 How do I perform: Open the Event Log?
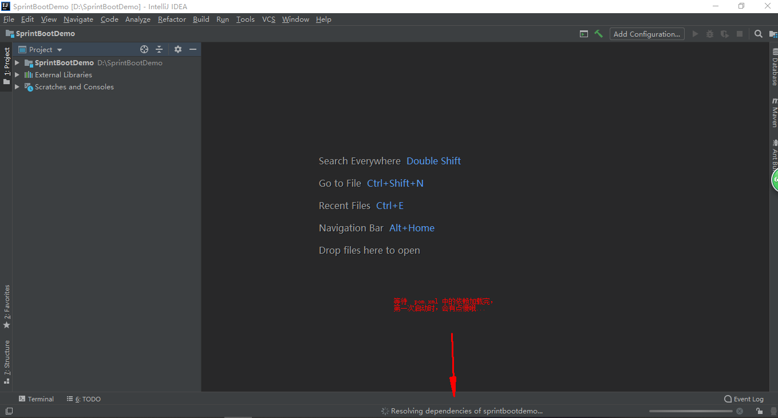(744, 399)
